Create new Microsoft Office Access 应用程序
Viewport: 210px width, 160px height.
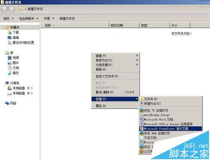pyautogui.click(x=171, y=124)
